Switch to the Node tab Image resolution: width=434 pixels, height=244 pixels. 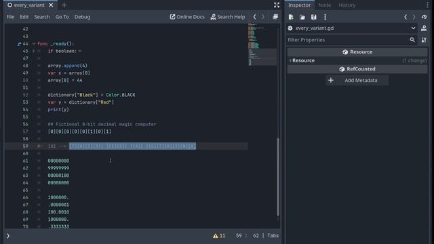324,5
